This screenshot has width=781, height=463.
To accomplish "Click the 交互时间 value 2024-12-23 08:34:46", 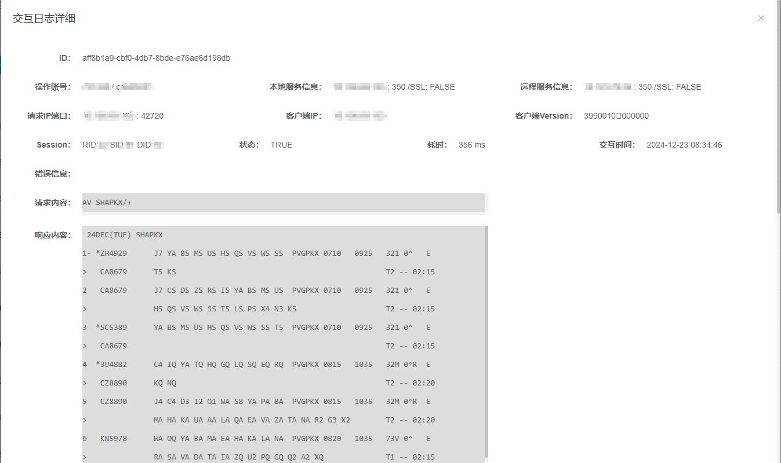I will pyautogui.click(x=684, y=145).
